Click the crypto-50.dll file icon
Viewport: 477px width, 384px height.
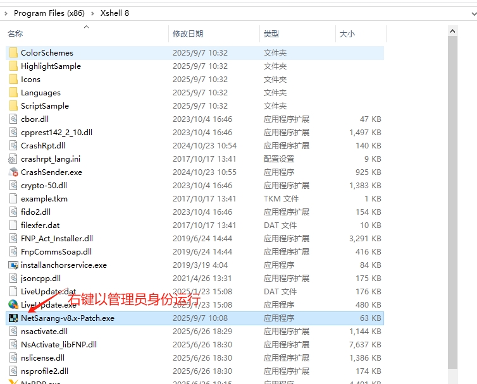click(13, 185)
